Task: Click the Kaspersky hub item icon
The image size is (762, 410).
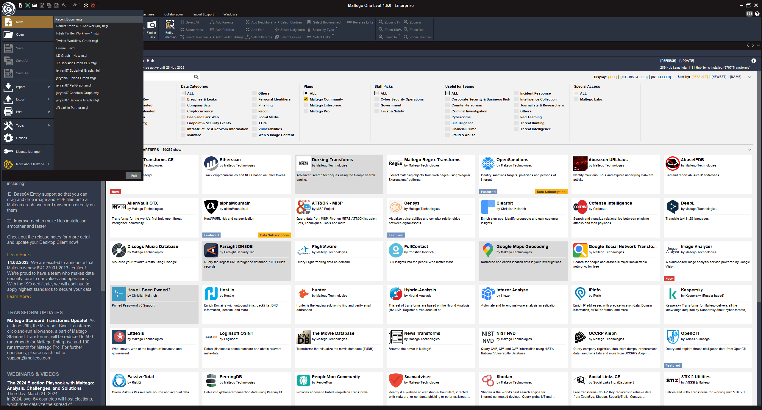Action: pyautogui.click(x=672, y=293)
